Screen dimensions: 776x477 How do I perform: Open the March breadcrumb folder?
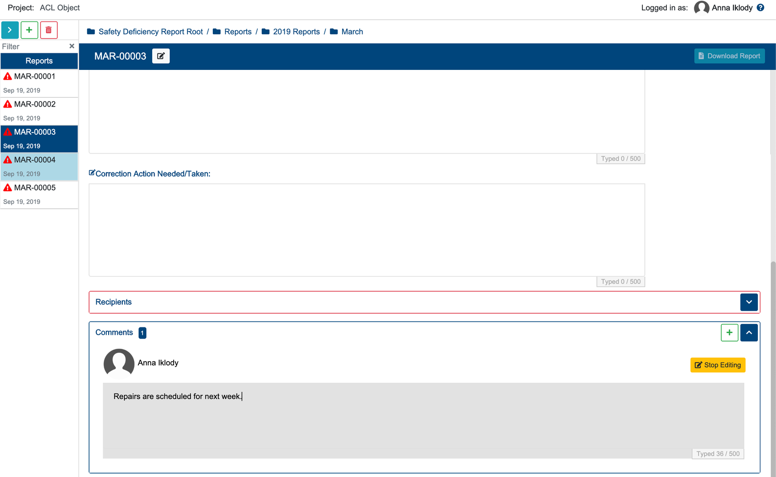point(346,32)
